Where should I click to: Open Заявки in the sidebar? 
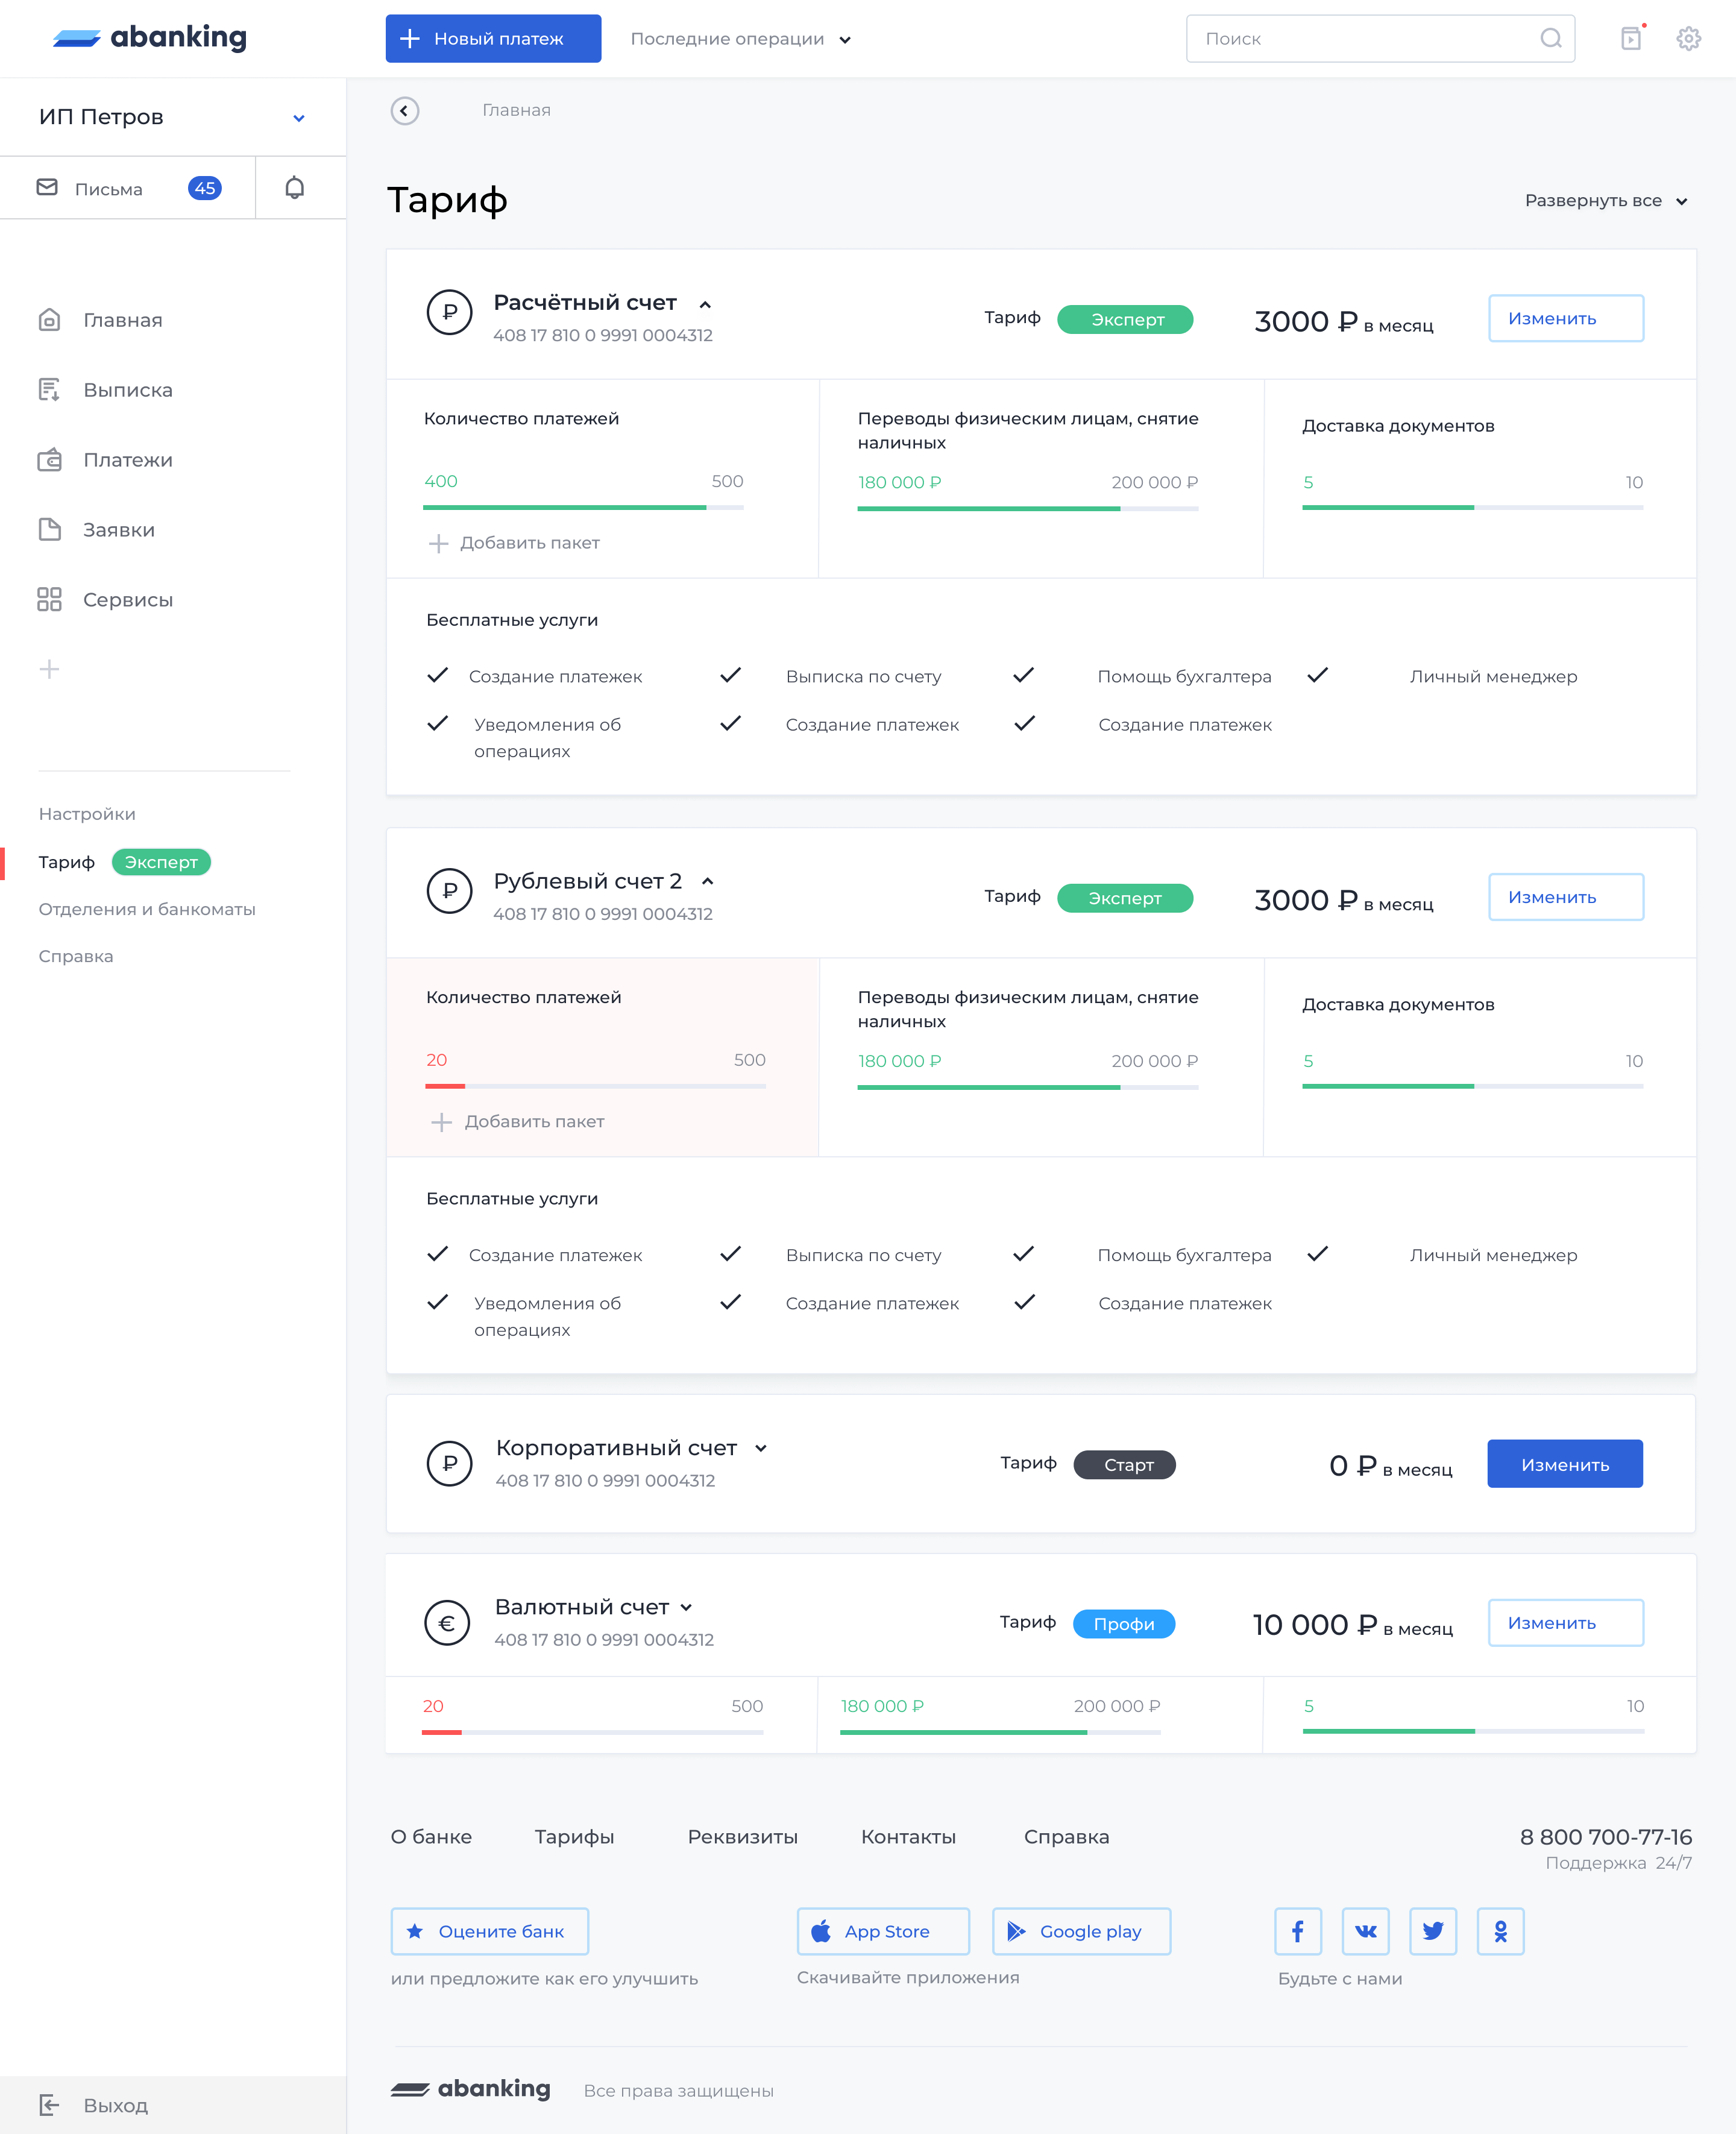coord(119,530)
